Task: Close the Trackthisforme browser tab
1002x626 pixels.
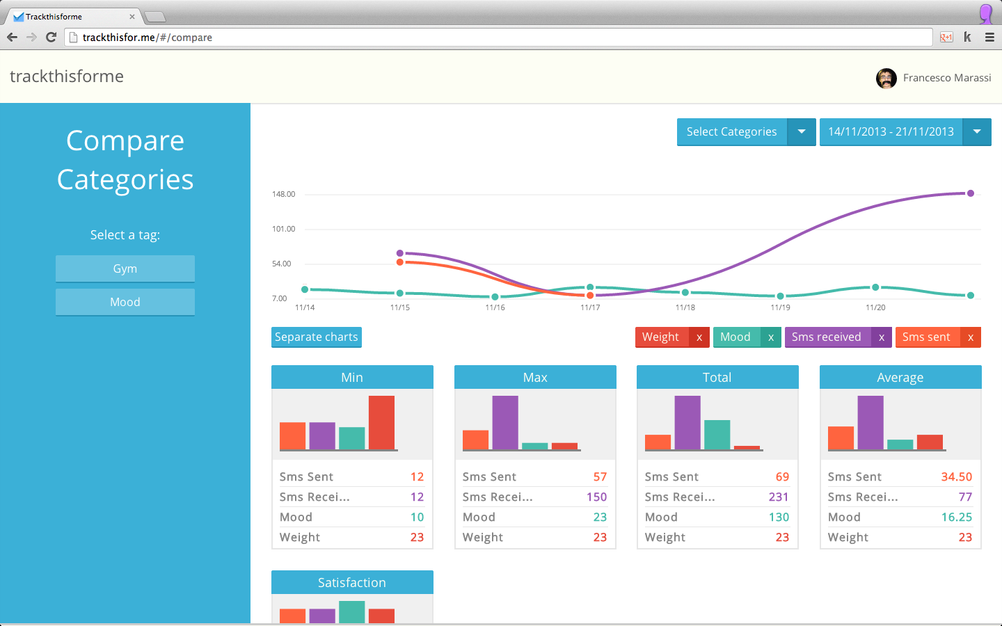Action: (132, 17)
